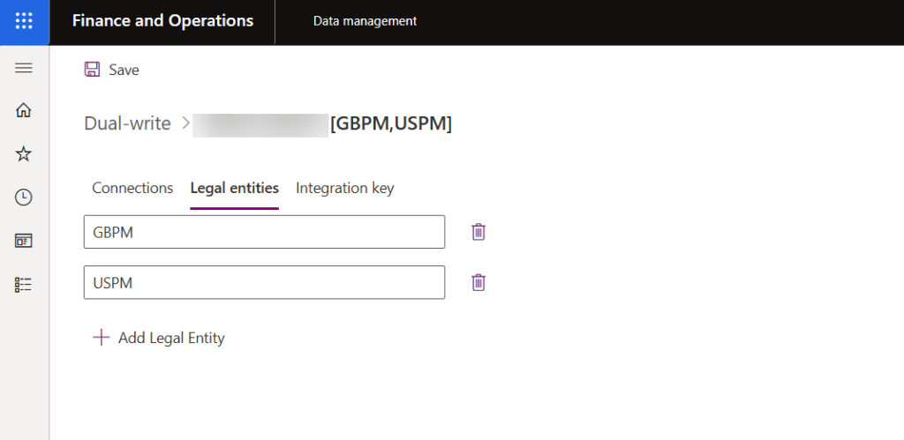Open the Integration key tab
904x440 pixels.
pyautogui.click(x=344, y=188)
